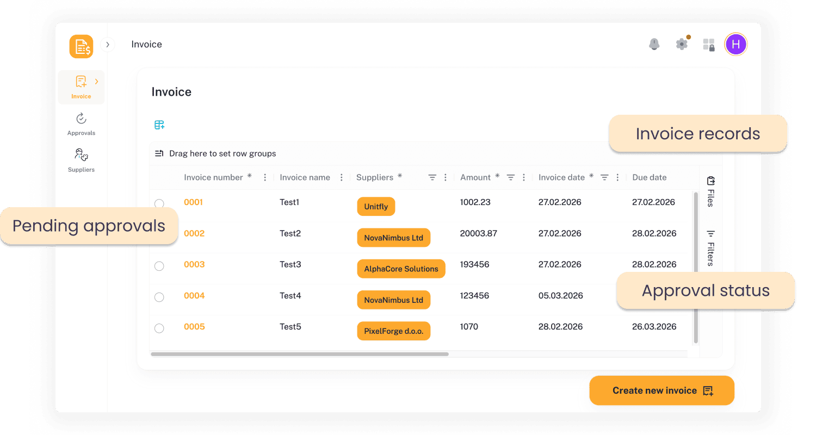This screenshot has width=816, height=435.
Task: Open invoice 0004 link
Action: tap(194, 296)
